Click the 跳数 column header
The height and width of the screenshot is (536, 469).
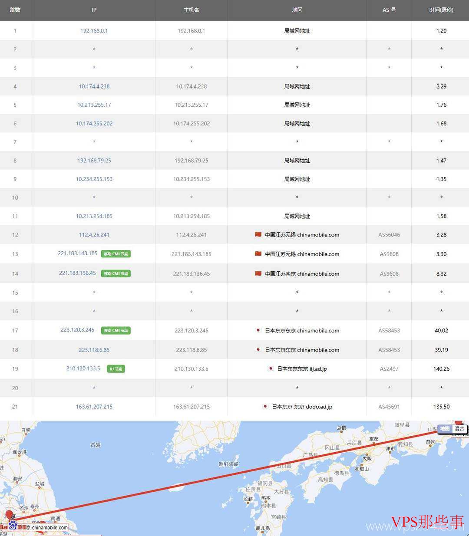coord(15,10)
